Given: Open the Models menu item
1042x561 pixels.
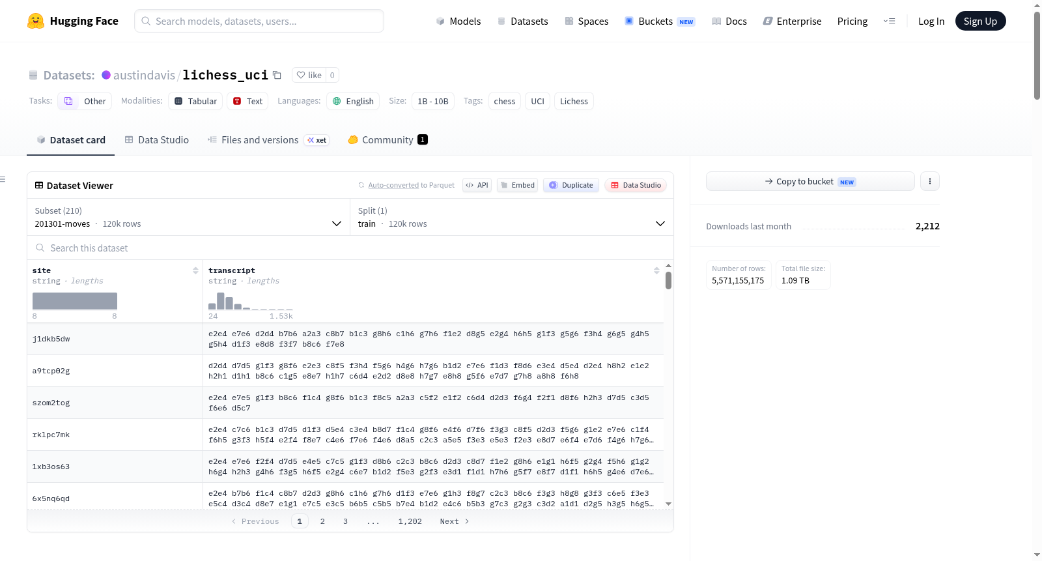Looking at the screenshot, I should point(458,21).
